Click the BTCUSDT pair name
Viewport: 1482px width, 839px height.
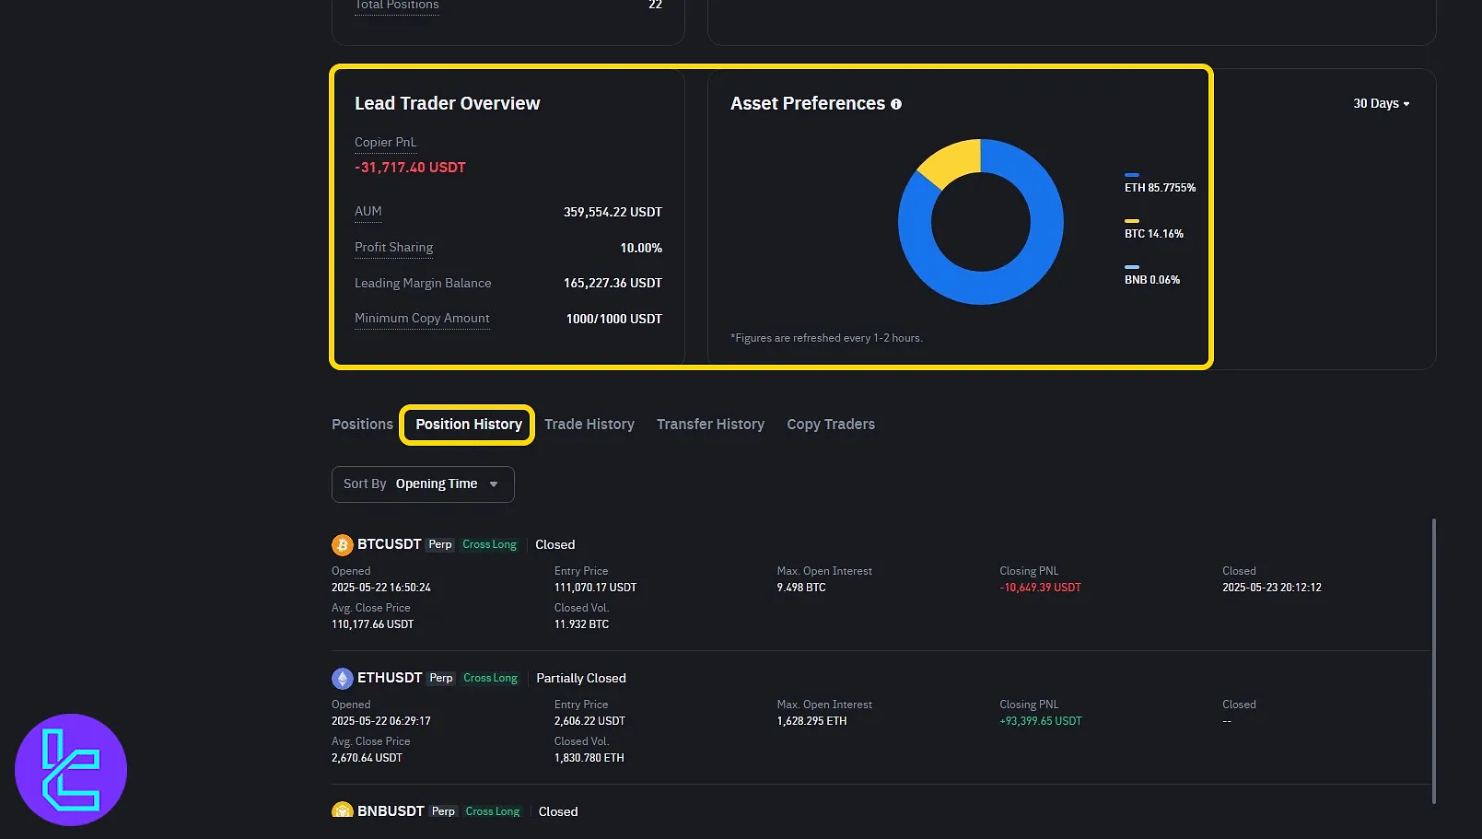pyautogui.click(x=389, y=544)
